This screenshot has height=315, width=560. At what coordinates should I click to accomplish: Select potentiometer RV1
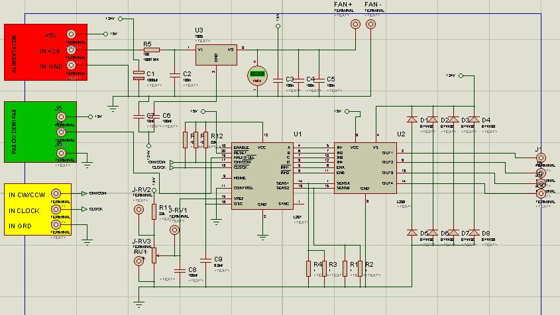point(154,255)
